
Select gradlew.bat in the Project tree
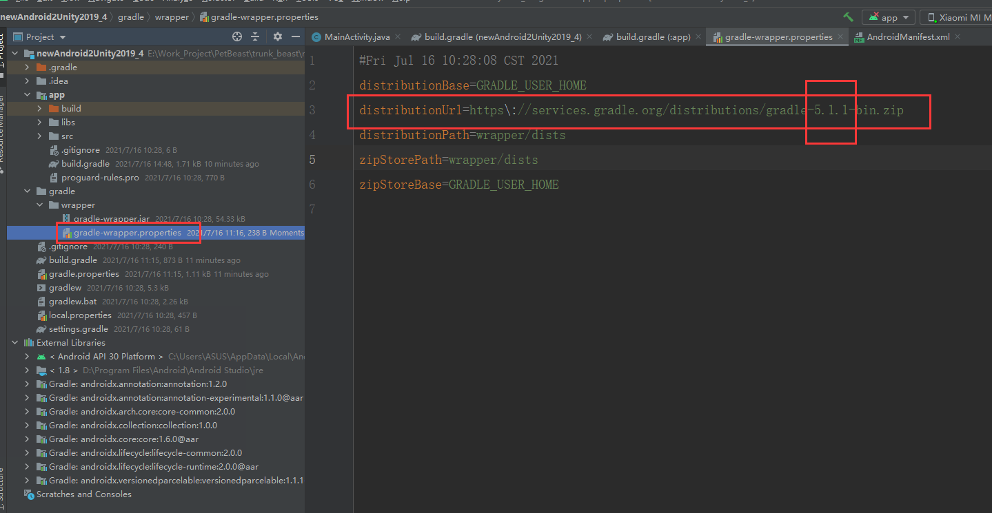click(69, 301)
